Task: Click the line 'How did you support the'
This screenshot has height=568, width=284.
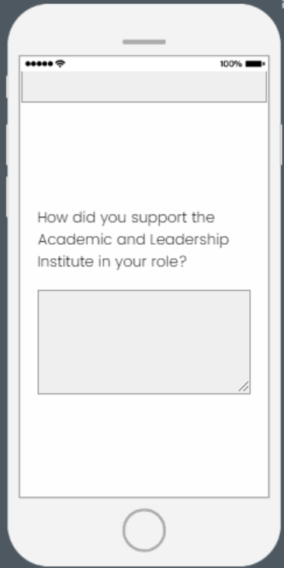Action: coord(126,218)
